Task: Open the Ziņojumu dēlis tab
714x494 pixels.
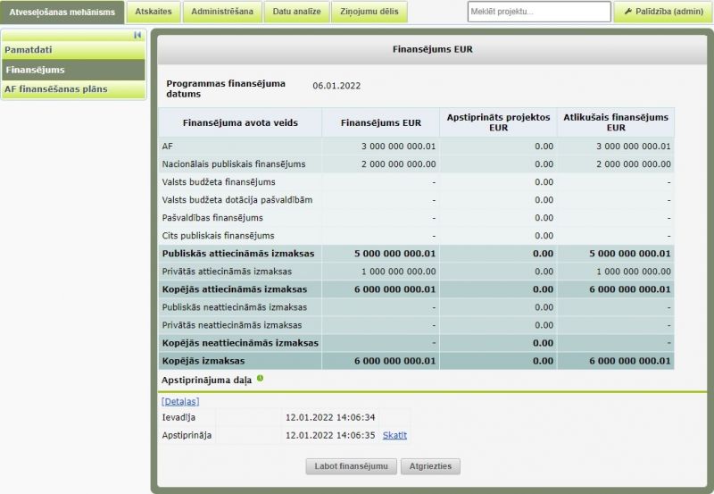Action: [370, 12]
